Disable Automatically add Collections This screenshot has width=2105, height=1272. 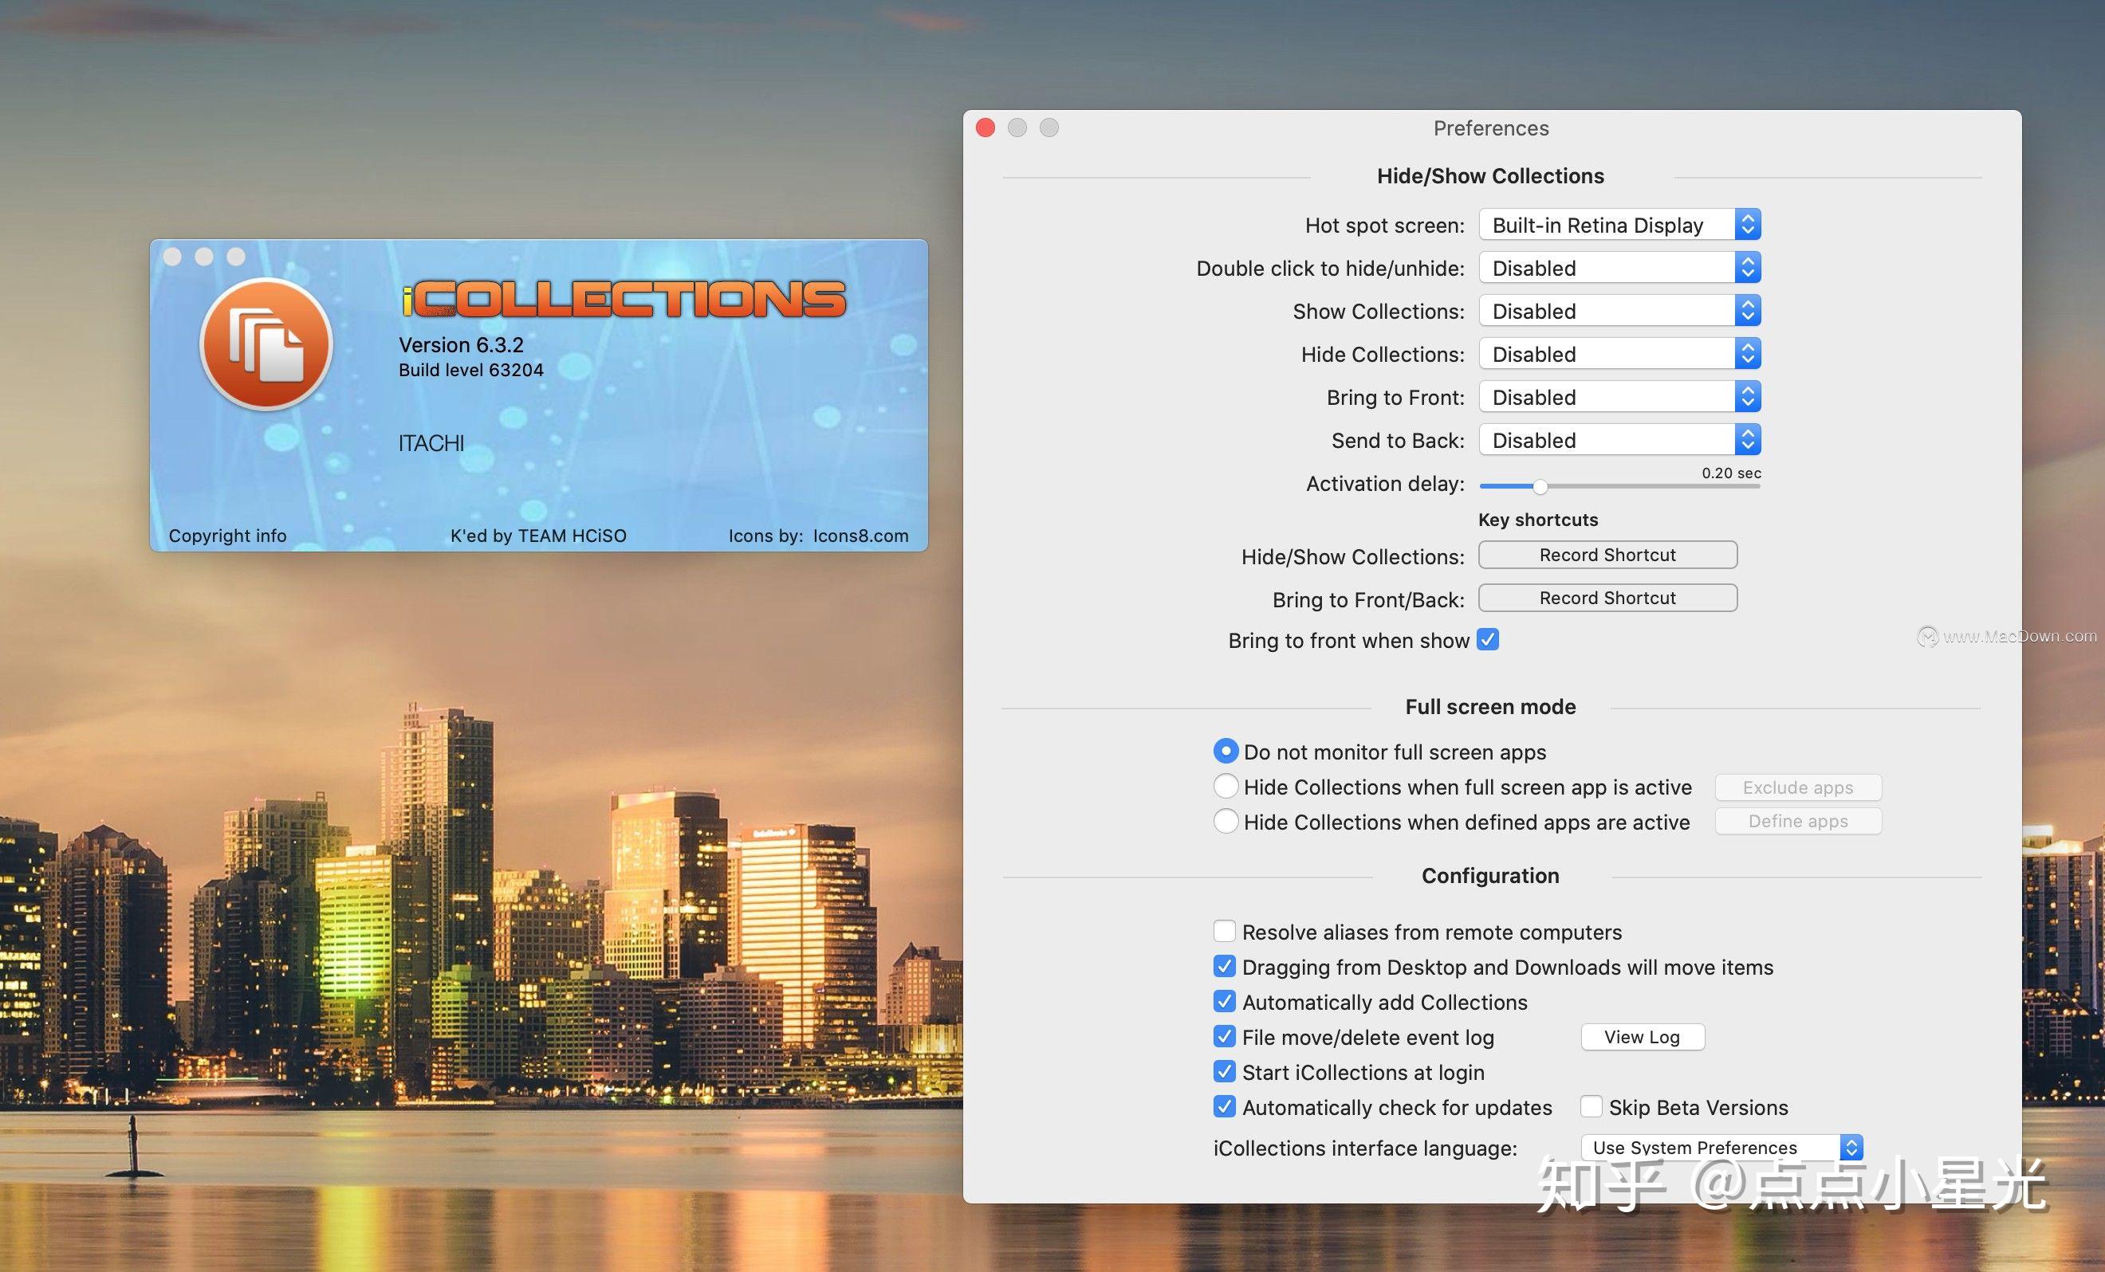(1224, 1001)
